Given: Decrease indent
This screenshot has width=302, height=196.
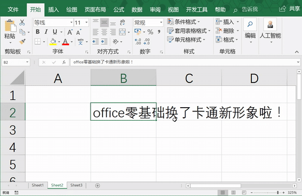Looking at the screenshot, I should click(95, 41).
